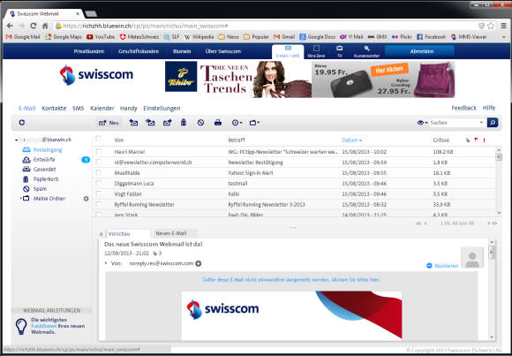Expand the Von sender details arrow
The image size is (512, 356).
106,263
